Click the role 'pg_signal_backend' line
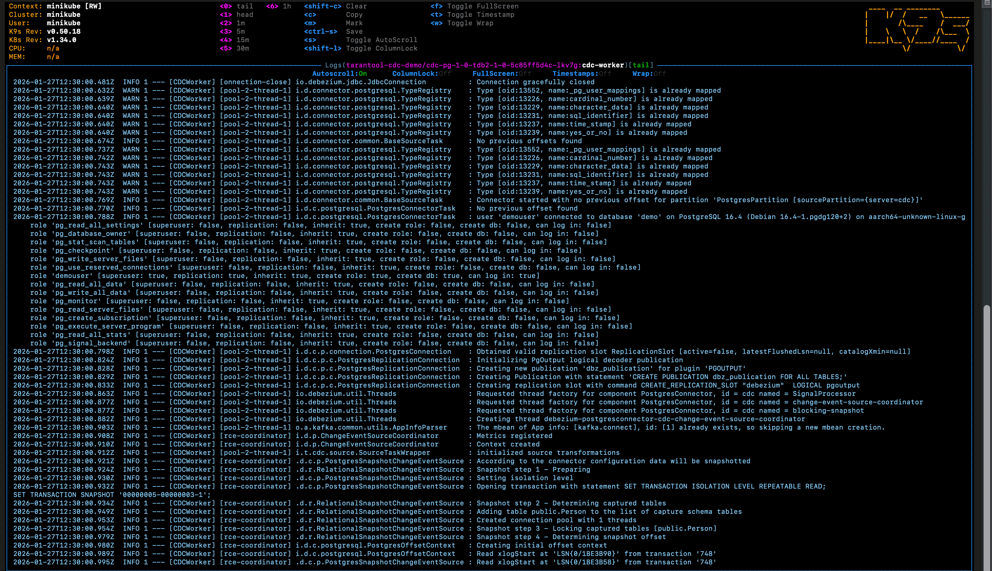The height and width of the screenshot is (571, 992). 315,344
